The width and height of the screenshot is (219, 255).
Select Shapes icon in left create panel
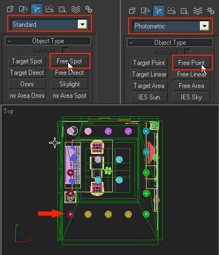(23, 9)
